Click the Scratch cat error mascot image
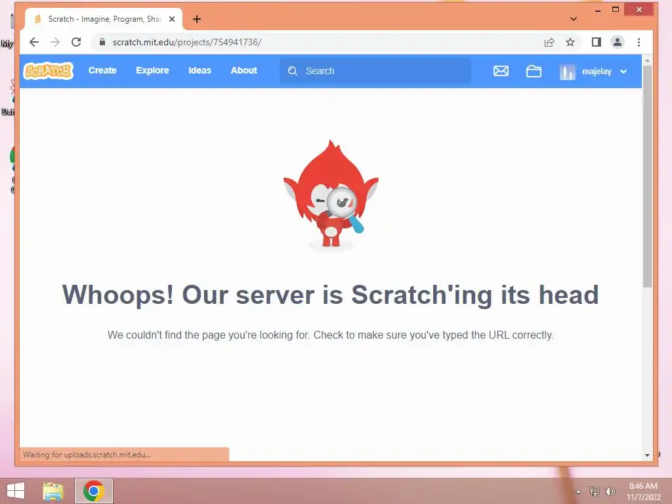 click(x=331, y=194)
